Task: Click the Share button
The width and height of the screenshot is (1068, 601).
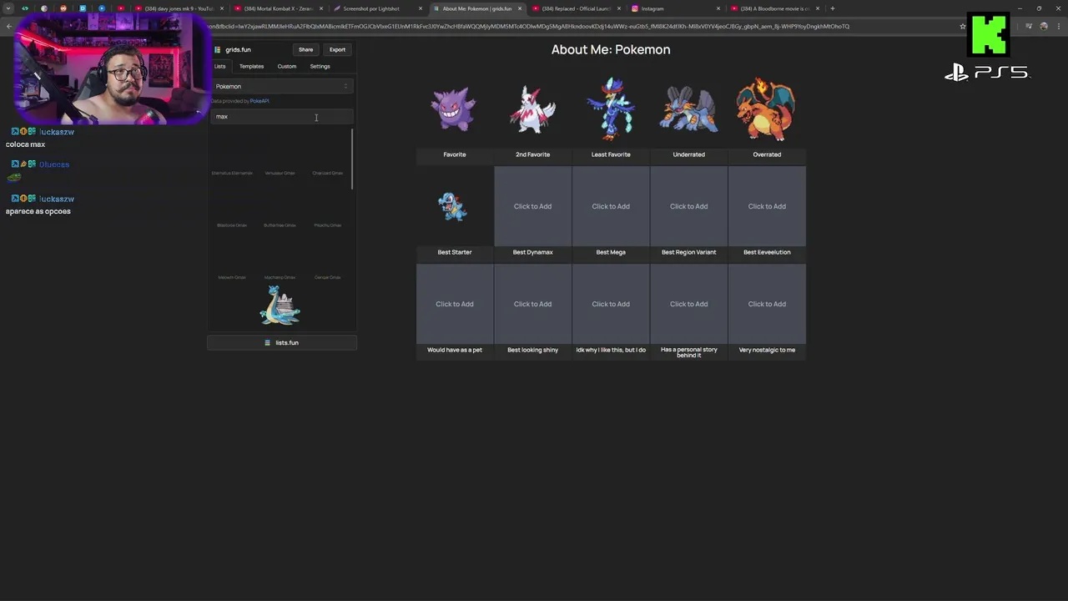Action: 305,49
